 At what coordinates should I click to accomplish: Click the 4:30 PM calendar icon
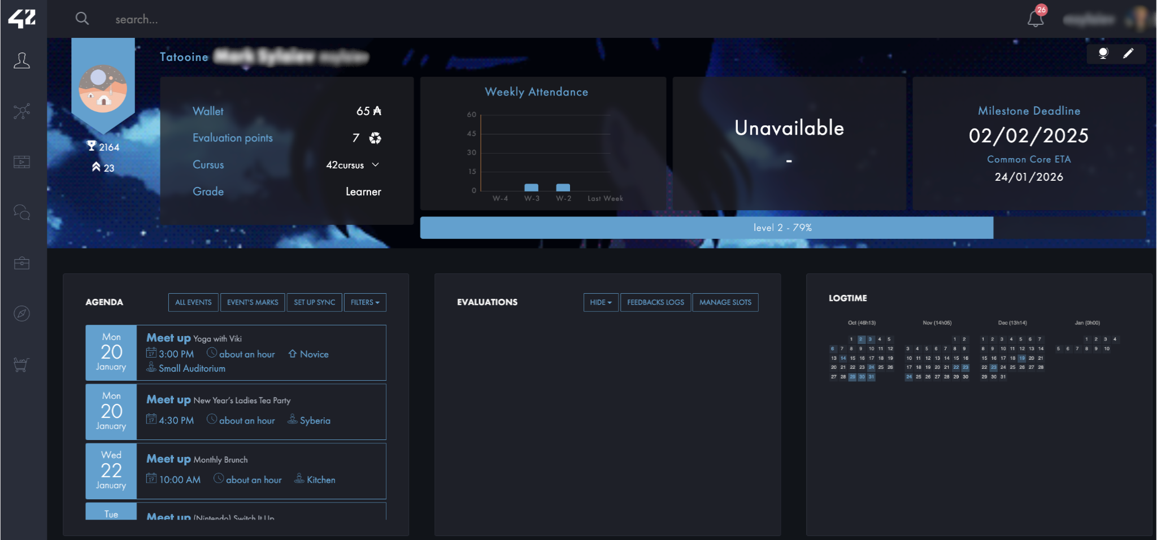[x=151, y=419]
